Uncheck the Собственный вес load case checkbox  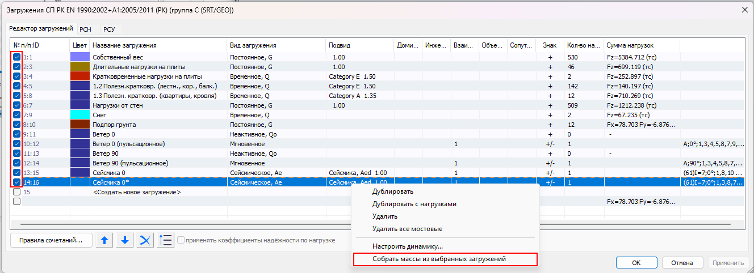click(17, 57)
